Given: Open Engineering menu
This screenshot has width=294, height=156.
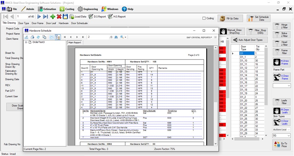Looking at the screenshot, I should click(88, 9).
